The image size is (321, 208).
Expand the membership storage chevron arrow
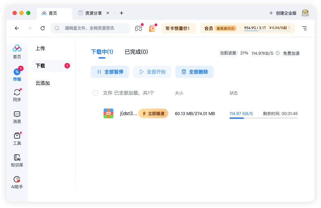tap(289, 27)
